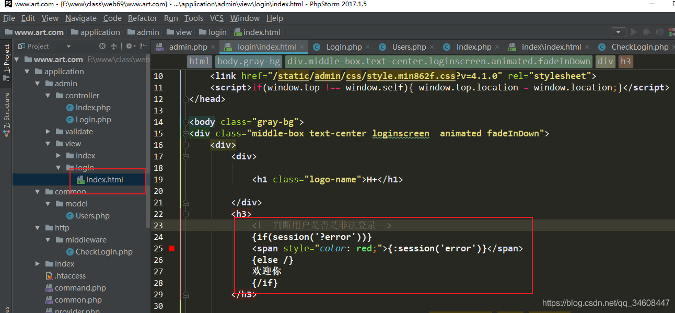The image size is (675, 313).
Task: Open the VCS menu
Action: pyautogui.click(x=217, y=18)
